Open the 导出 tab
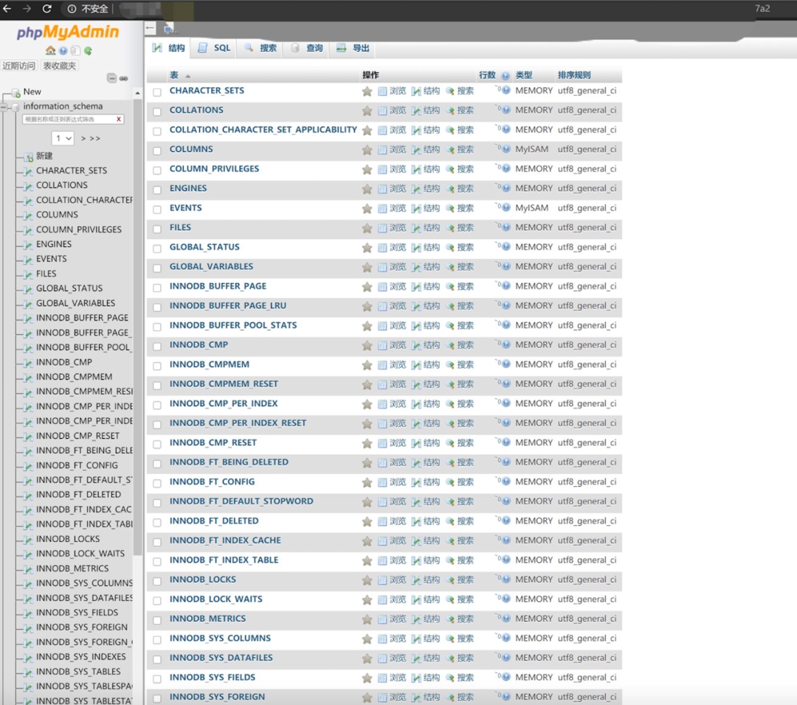Viewport: 797px width, 705px height. coord(353,48)
